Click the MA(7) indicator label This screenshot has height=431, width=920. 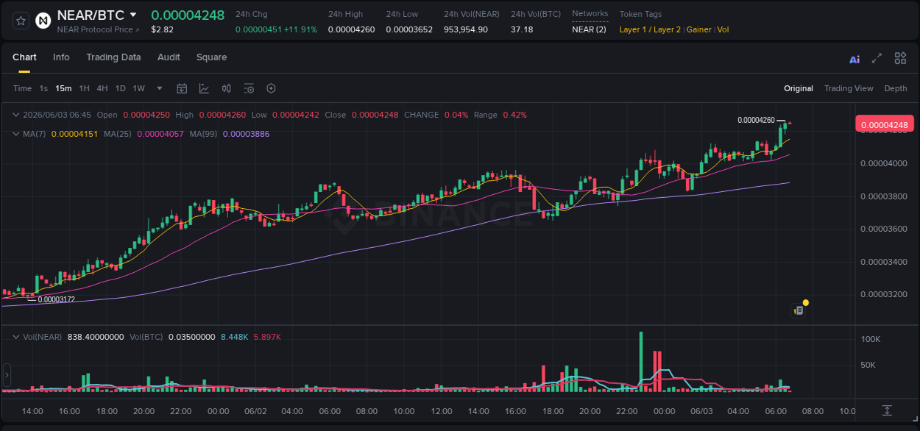[35, 134]
